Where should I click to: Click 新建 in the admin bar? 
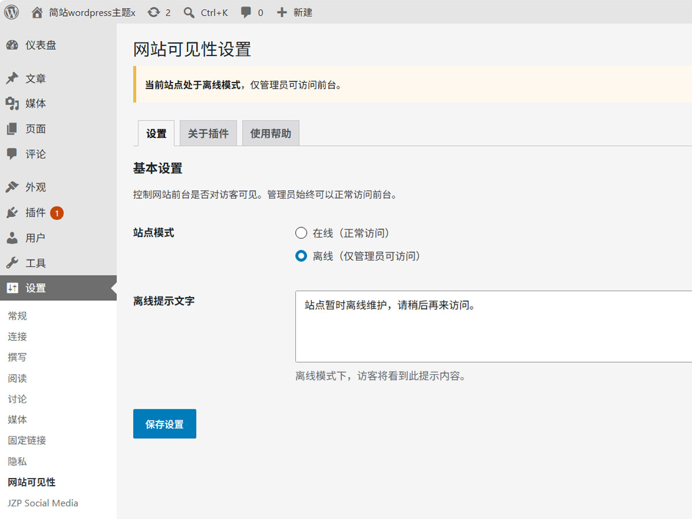click(x=303, y=12)
